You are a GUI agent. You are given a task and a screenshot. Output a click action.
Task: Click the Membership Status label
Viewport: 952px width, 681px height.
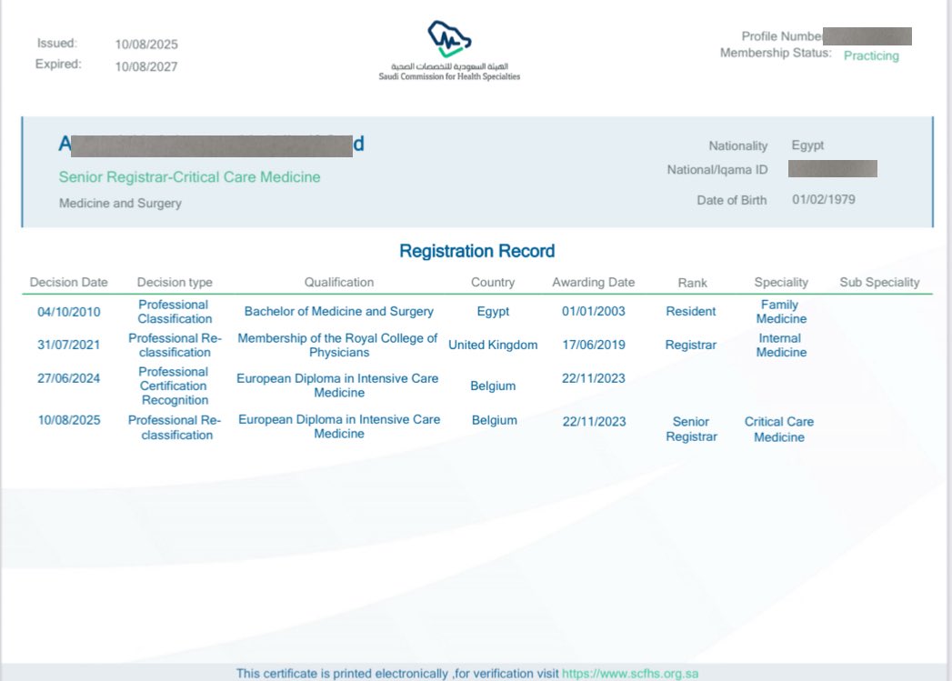coord(776,53)
